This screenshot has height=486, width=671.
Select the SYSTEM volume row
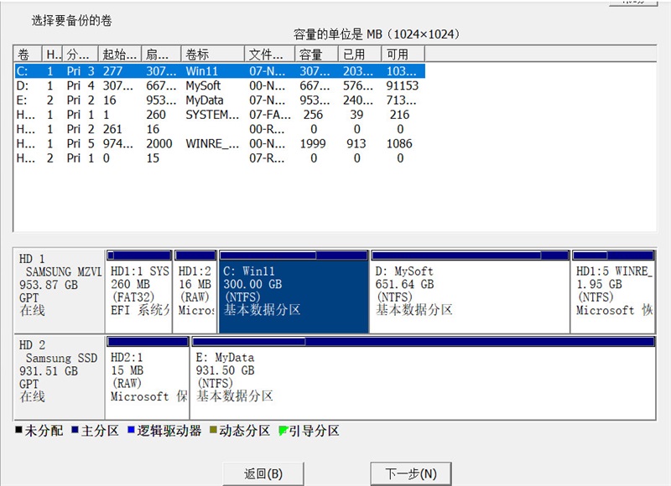pos(220,115)
